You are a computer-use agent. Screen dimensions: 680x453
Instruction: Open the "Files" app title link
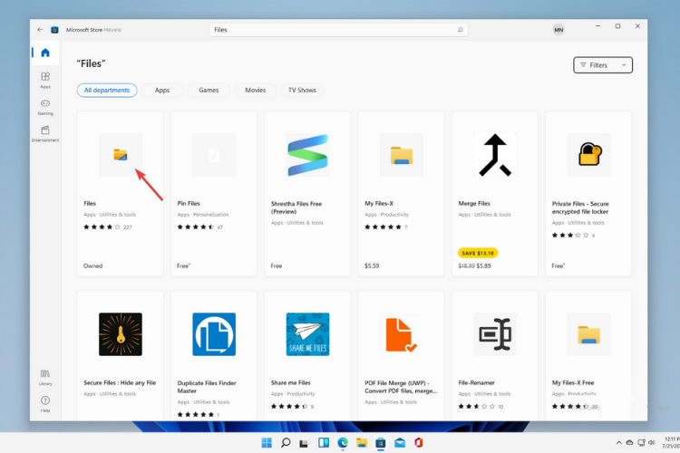coord(90,203)
